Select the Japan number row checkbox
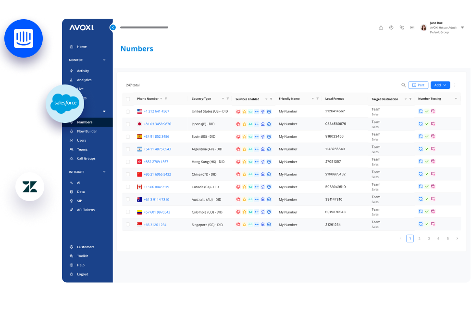The width and height of the screenshot is (471, 312). pyautogui.click(x=128, y=124)
